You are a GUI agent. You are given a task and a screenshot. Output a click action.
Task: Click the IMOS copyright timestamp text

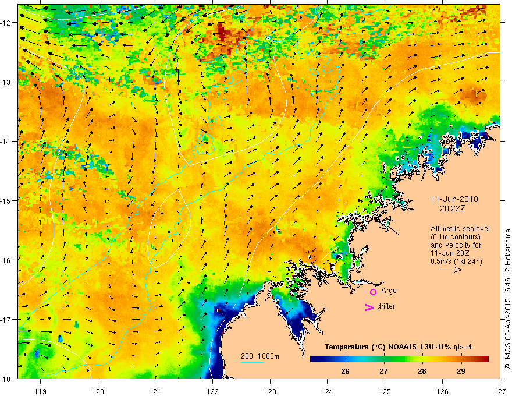click(508, 300)
